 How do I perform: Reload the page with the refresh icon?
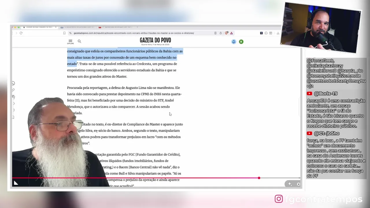pyautogui.click(x=21, y=33)
